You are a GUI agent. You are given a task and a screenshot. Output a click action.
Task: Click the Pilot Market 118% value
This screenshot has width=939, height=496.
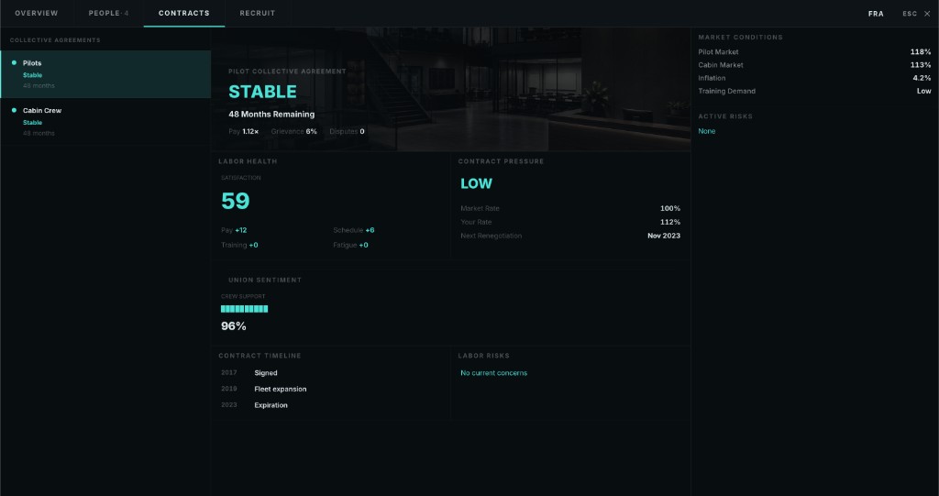(921, 52)
